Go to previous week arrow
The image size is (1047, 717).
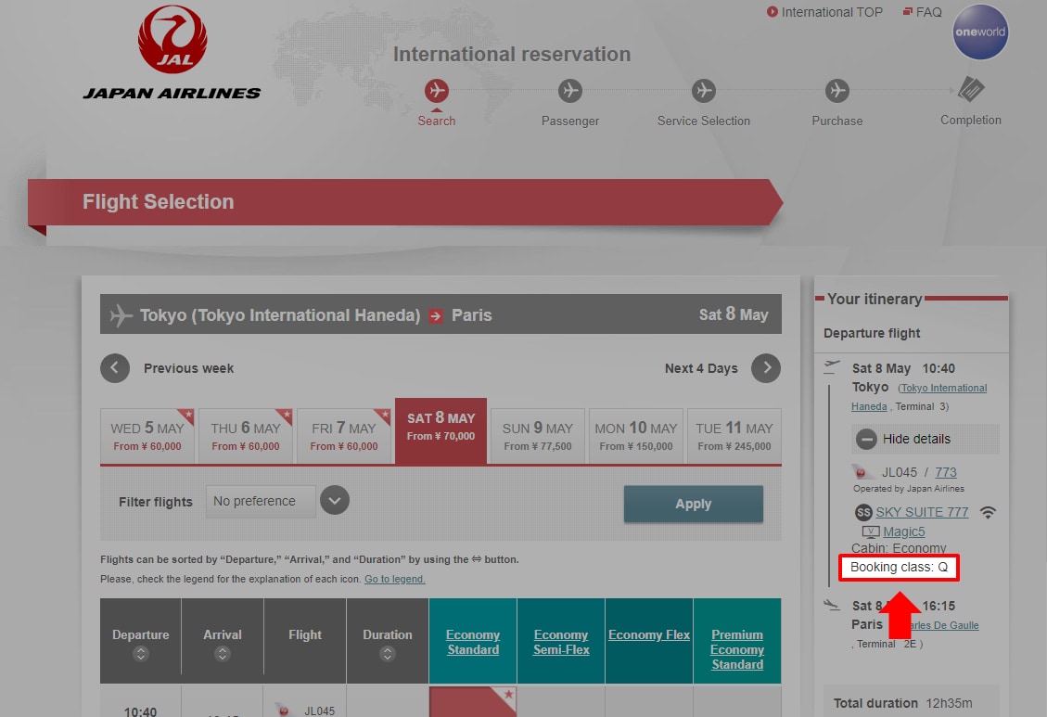(114, 368)
